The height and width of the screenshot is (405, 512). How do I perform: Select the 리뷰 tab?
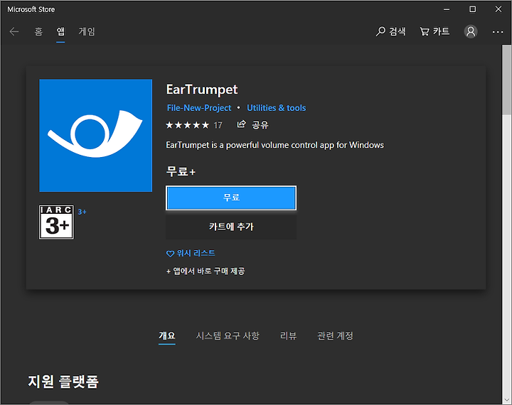[x=288, y=335]
